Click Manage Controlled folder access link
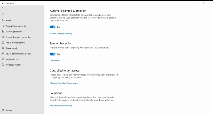The height and width of the screenshot is (114, 213). [64, 83]
